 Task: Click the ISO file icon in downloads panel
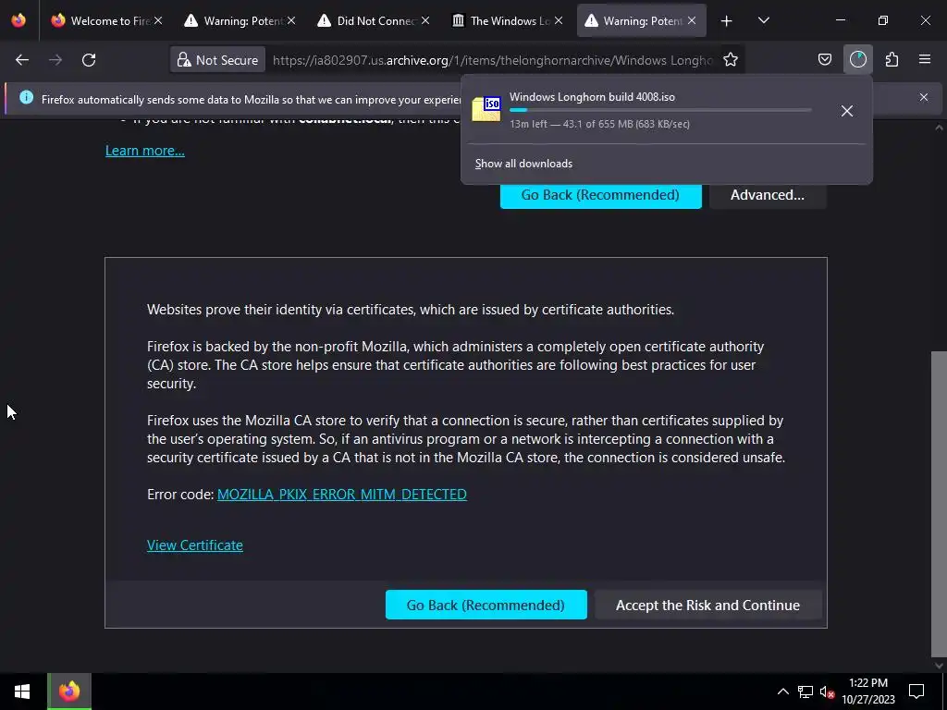click(x=486, y=109)
